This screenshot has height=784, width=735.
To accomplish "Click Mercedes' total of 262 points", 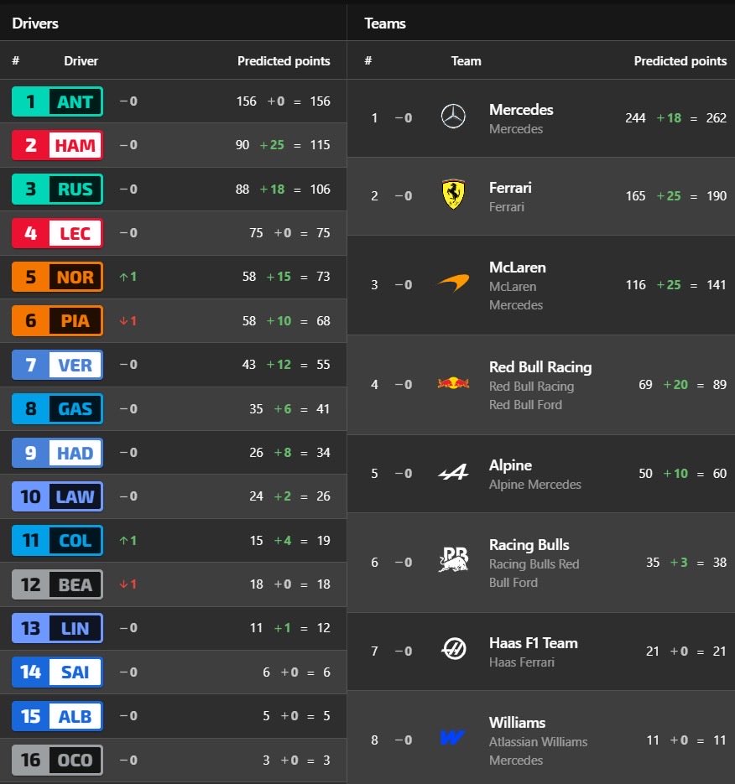I will (x=716, y=118).
